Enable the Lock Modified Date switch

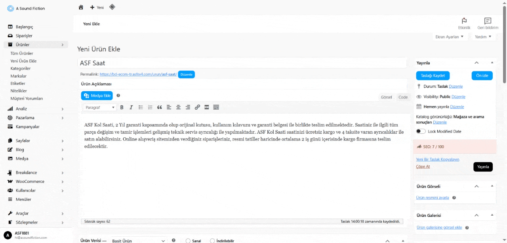(x=421, y=131)
